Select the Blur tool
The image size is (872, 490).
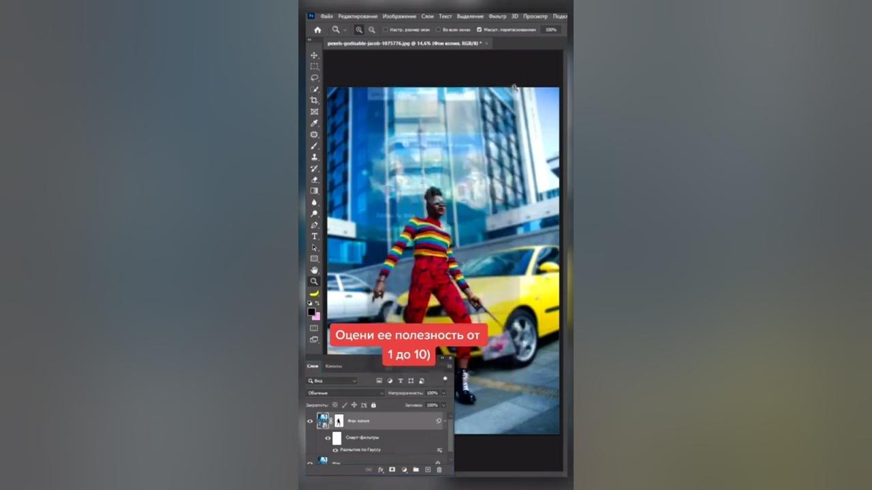(314, 201)
